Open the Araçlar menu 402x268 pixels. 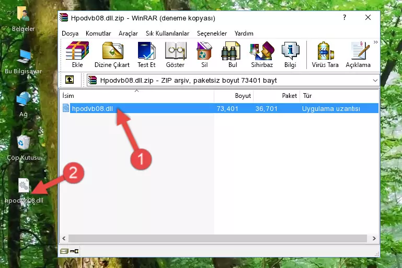[x=128, y=33]
